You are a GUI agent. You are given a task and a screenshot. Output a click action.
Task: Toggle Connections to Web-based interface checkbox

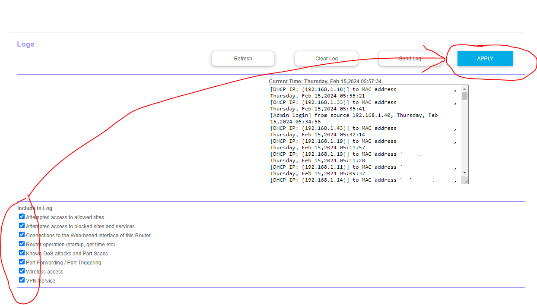click(x=22, y=235)
